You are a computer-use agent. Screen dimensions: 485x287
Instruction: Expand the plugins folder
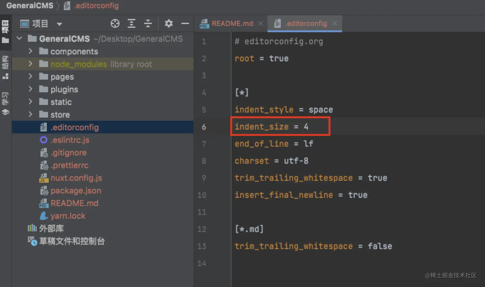pyautogui.click(x=30, y=89)
